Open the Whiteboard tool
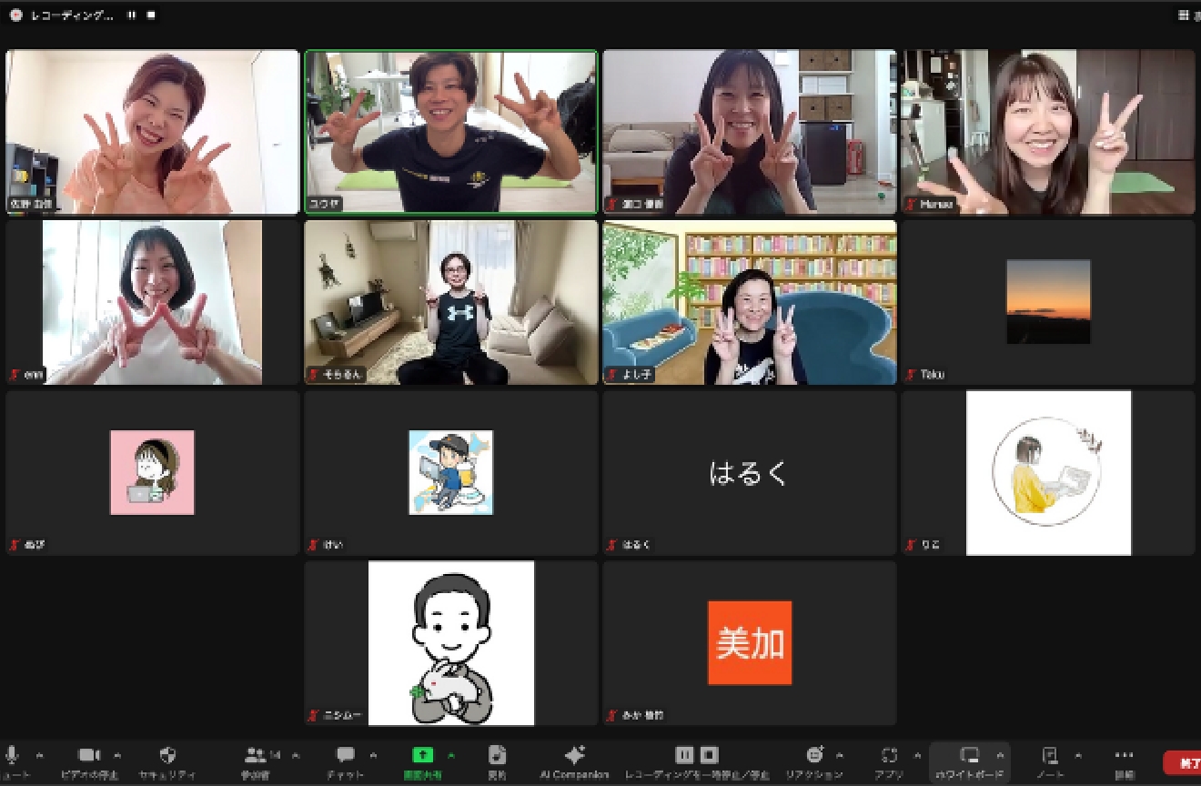The image size is (1201, 786). [970, 755]
